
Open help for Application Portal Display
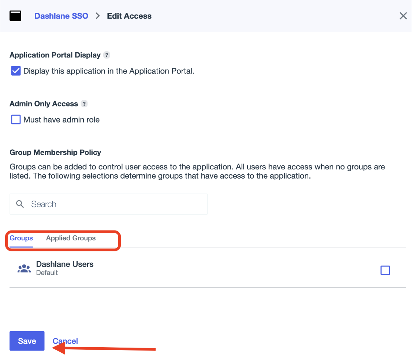coord(107,55)
